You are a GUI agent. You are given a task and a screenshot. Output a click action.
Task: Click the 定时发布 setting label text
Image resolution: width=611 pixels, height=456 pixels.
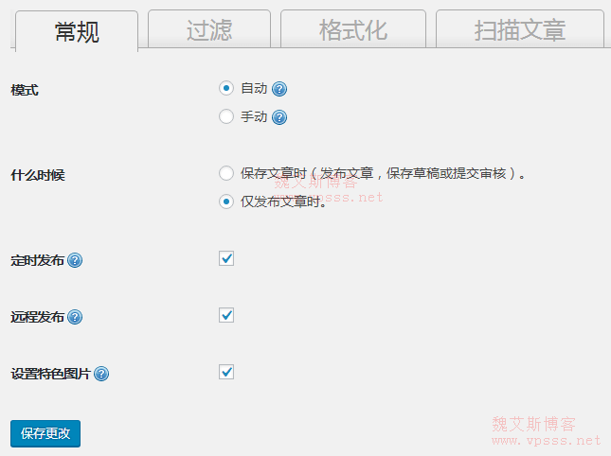(37, 260)
